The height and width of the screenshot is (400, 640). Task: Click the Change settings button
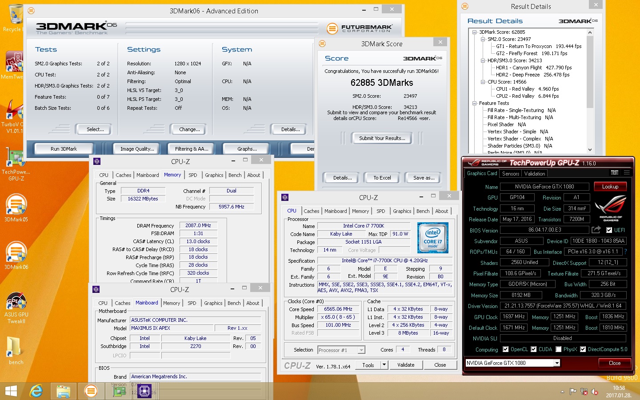point(189,129)
